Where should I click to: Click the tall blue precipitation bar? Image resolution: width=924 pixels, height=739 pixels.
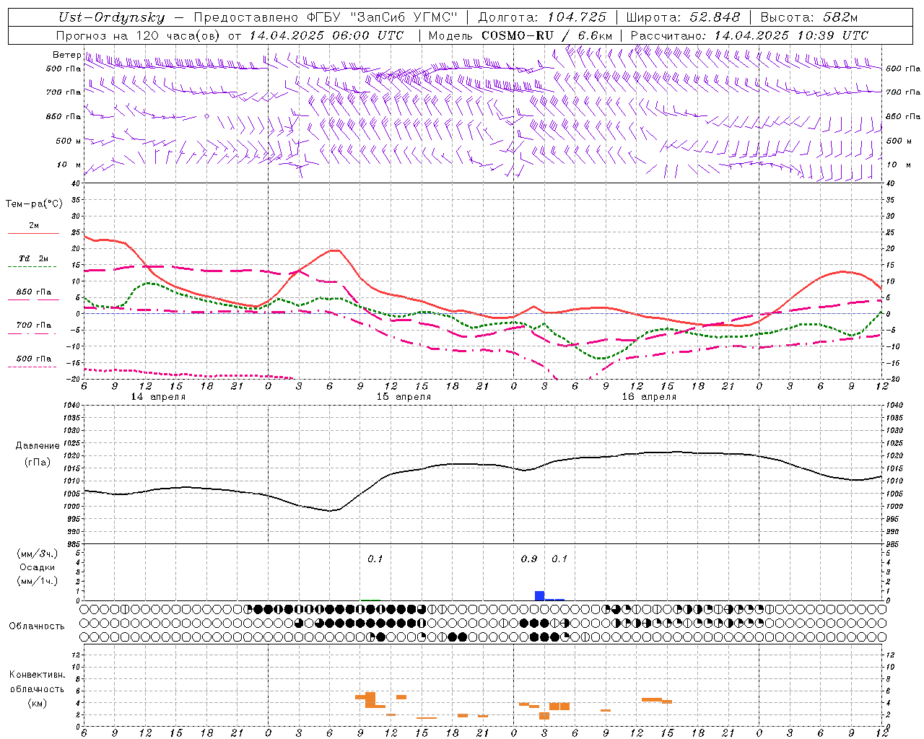click(x=539, y=595)
